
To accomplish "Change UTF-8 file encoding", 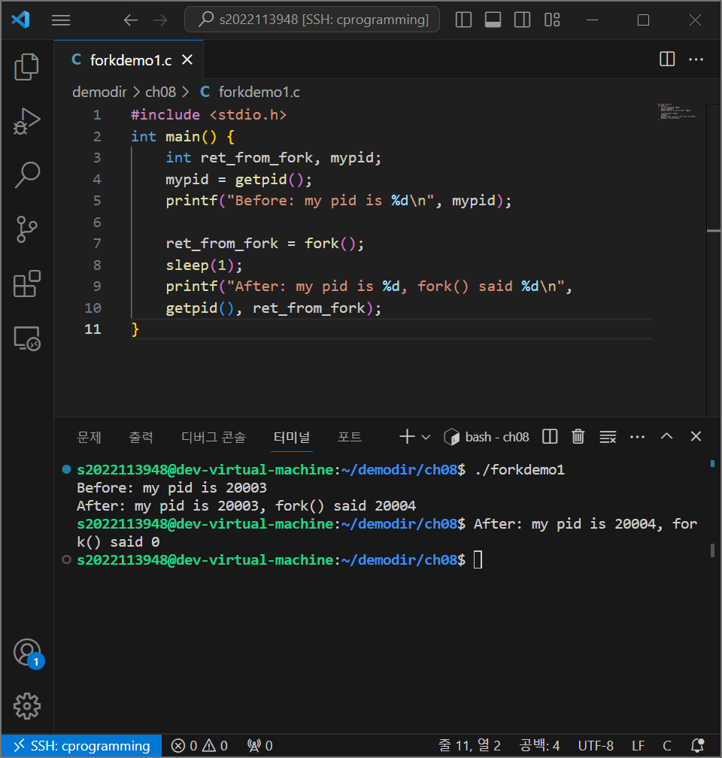I will click(x=596, y=745).
